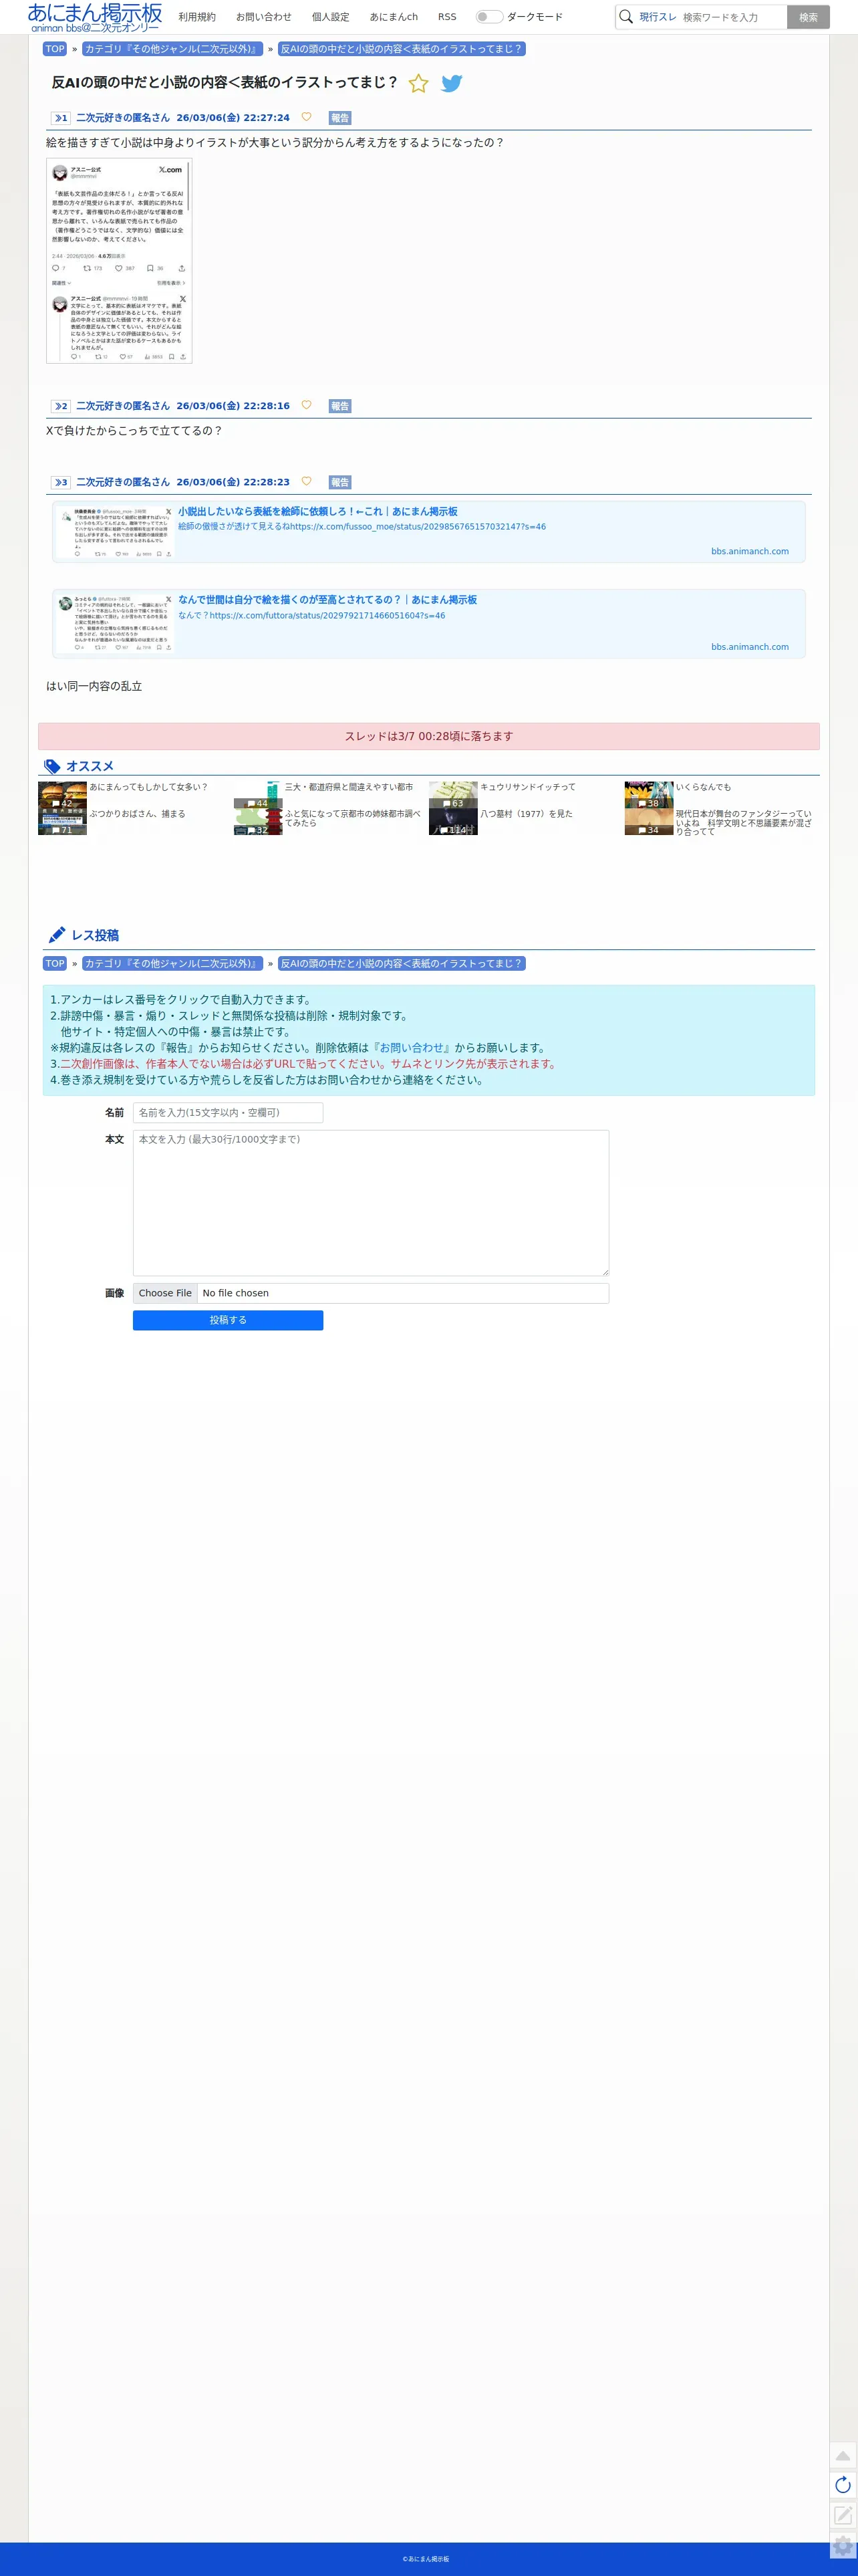Click the TOP breadcrumb above the thread title
858x2576 pixels.
[55, 49]
